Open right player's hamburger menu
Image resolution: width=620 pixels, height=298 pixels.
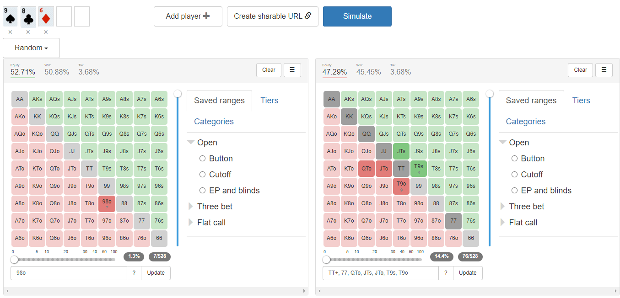click(x=604, y=70)
